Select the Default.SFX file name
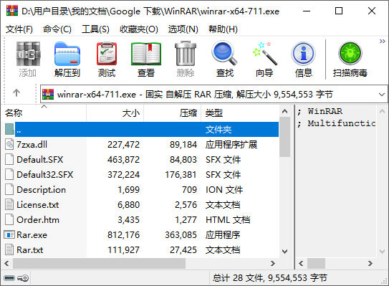 [x=40, y=159]
